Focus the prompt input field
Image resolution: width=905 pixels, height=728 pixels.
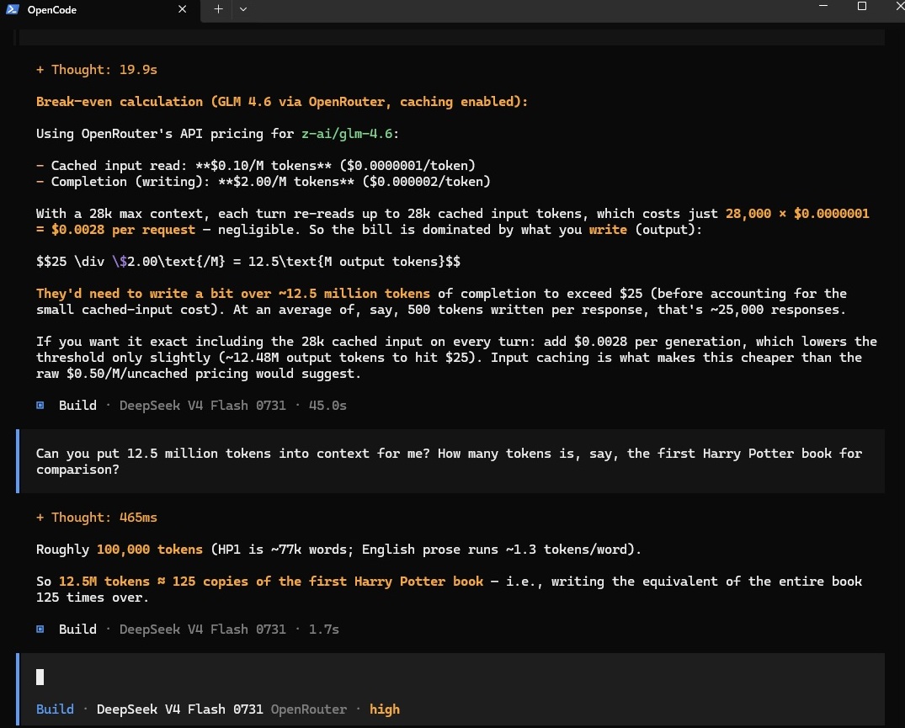tap(450, 678)
